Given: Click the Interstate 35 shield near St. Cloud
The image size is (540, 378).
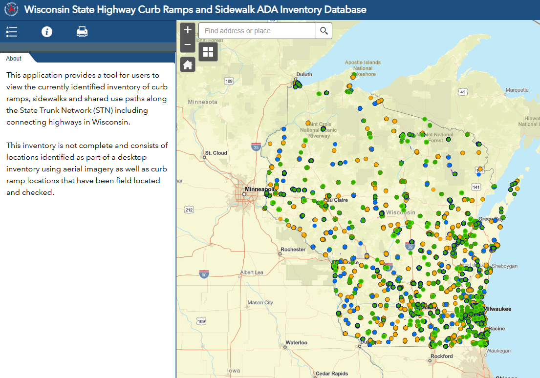Looking at the screenshot, I should [256, 147].
